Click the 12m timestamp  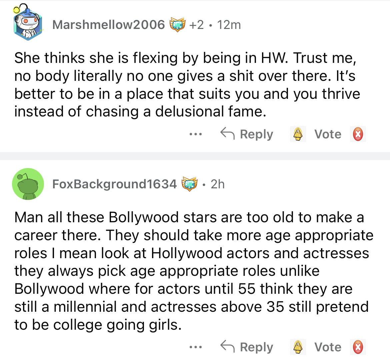[229, 25]
